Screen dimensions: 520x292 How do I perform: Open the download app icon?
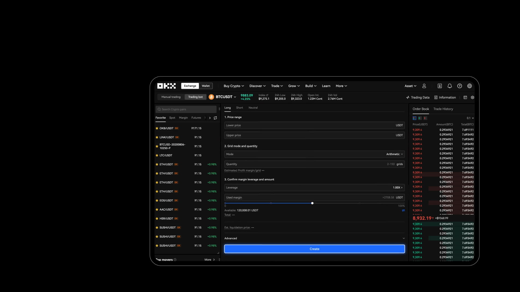click(x=440, y=86)
